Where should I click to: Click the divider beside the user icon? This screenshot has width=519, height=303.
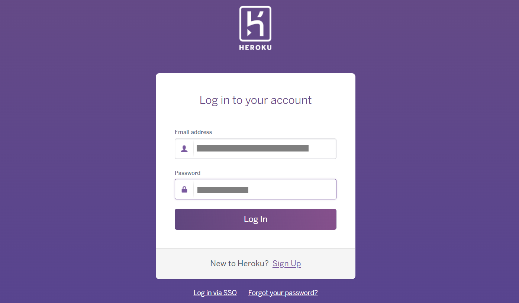pos(193,149)
